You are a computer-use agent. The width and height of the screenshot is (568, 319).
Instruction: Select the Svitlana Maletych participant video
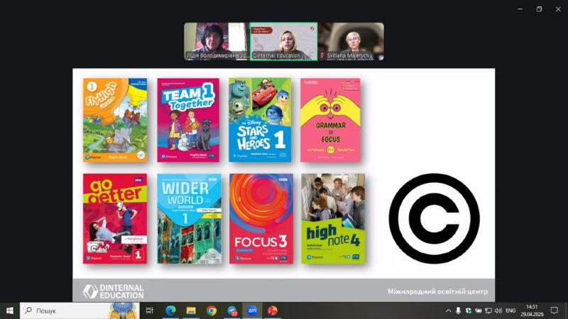(x=351, y=41)
